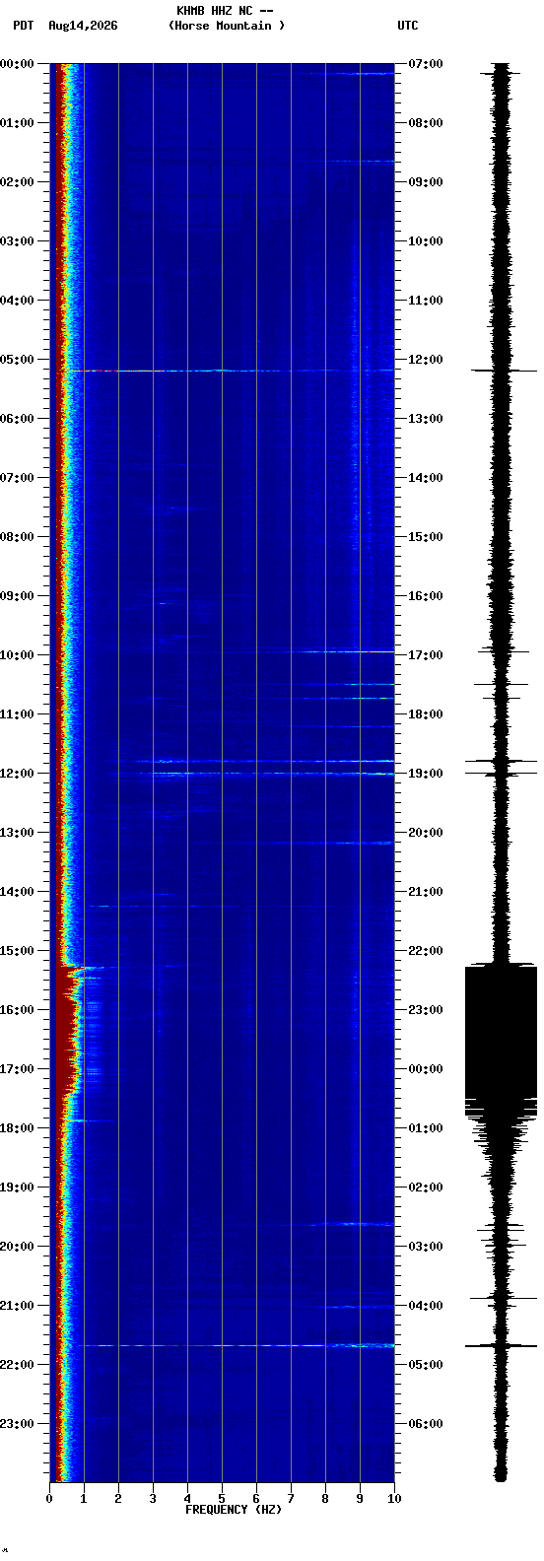Click the 9 Hz frequency axis tick
This screenshot has height=1561, width=544.
click(360, 1499)
